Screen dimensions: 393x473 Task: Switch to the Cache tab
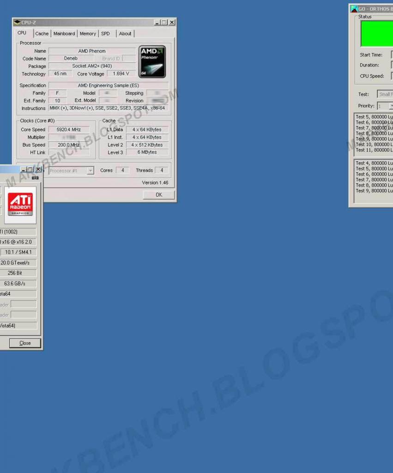pyautogui.click(x=42, y=33)
